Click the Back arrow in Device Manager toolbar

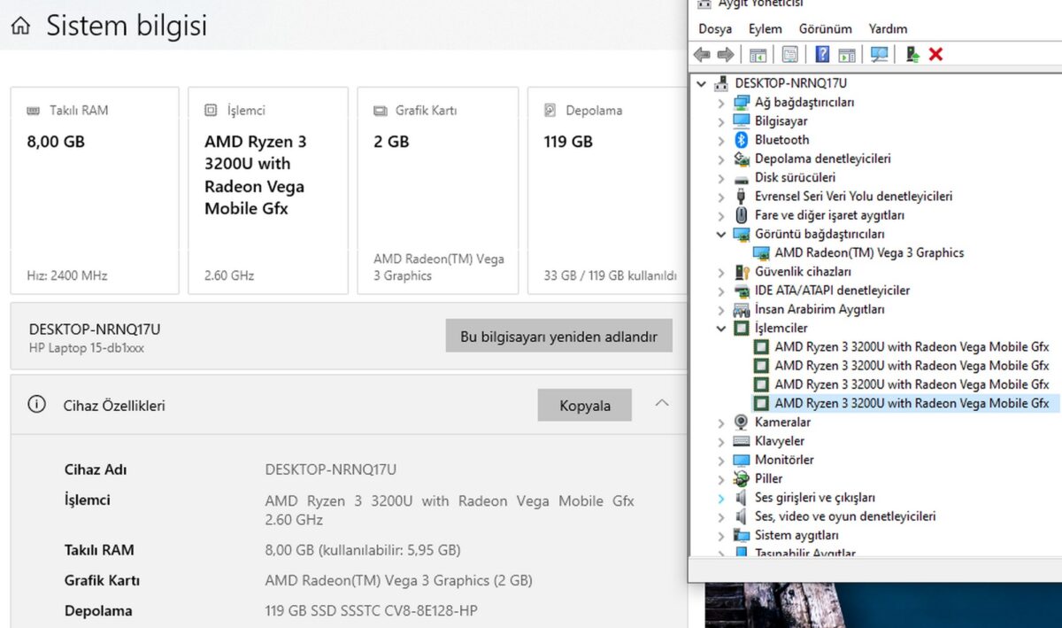[702, 55]
